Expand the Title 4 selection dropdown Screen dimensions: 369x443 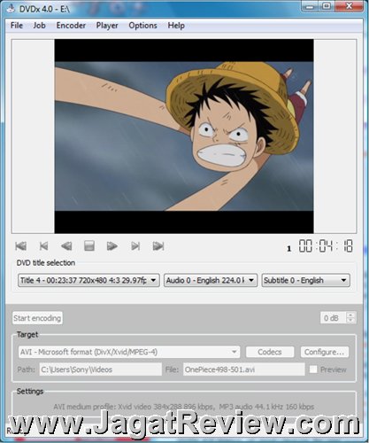tap(88, 280)
